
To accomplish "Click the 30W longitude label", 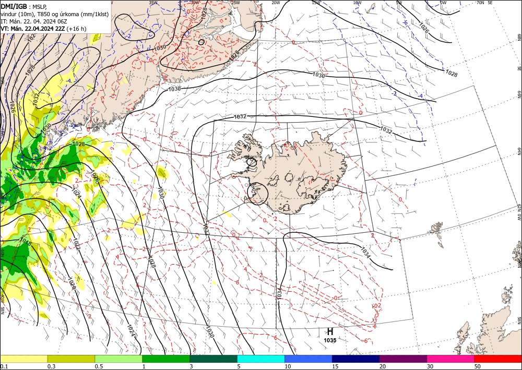I will click(x=195, y=3).
